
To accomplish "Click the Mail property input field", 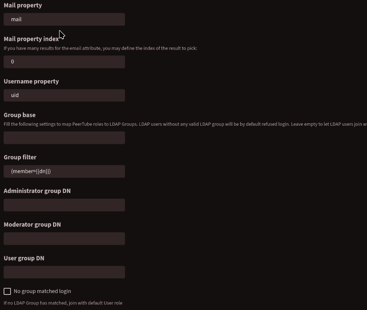I will click(x=64, y=20).
